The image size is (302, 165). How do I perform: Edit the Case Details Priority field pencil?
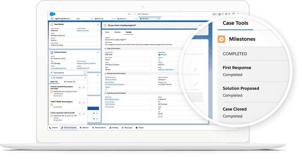point(98,40)
